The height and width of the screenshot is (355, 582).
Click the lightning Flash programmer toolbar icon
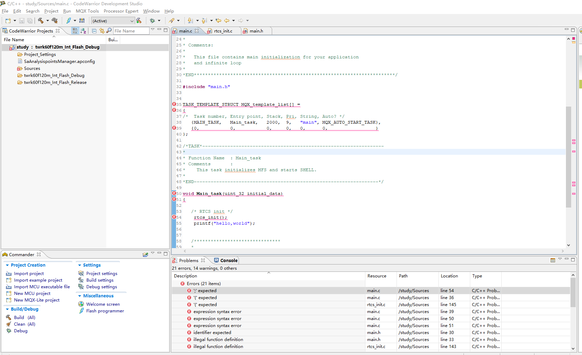coord(68,21)
